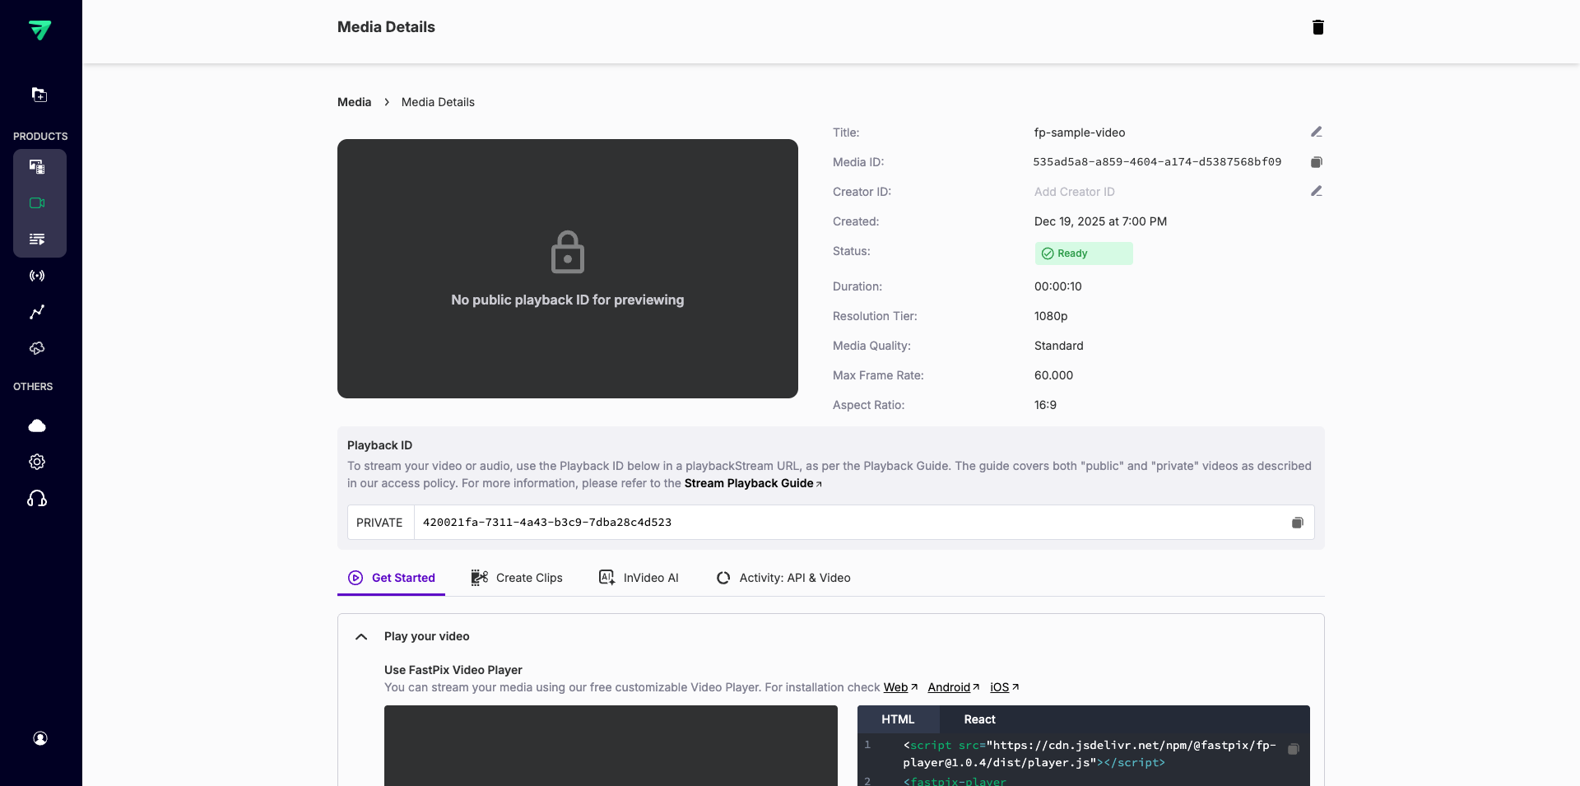
Task: Open the video delivery cloud sidebar icon
Action: pyautogui.click(x=37, y=348)
